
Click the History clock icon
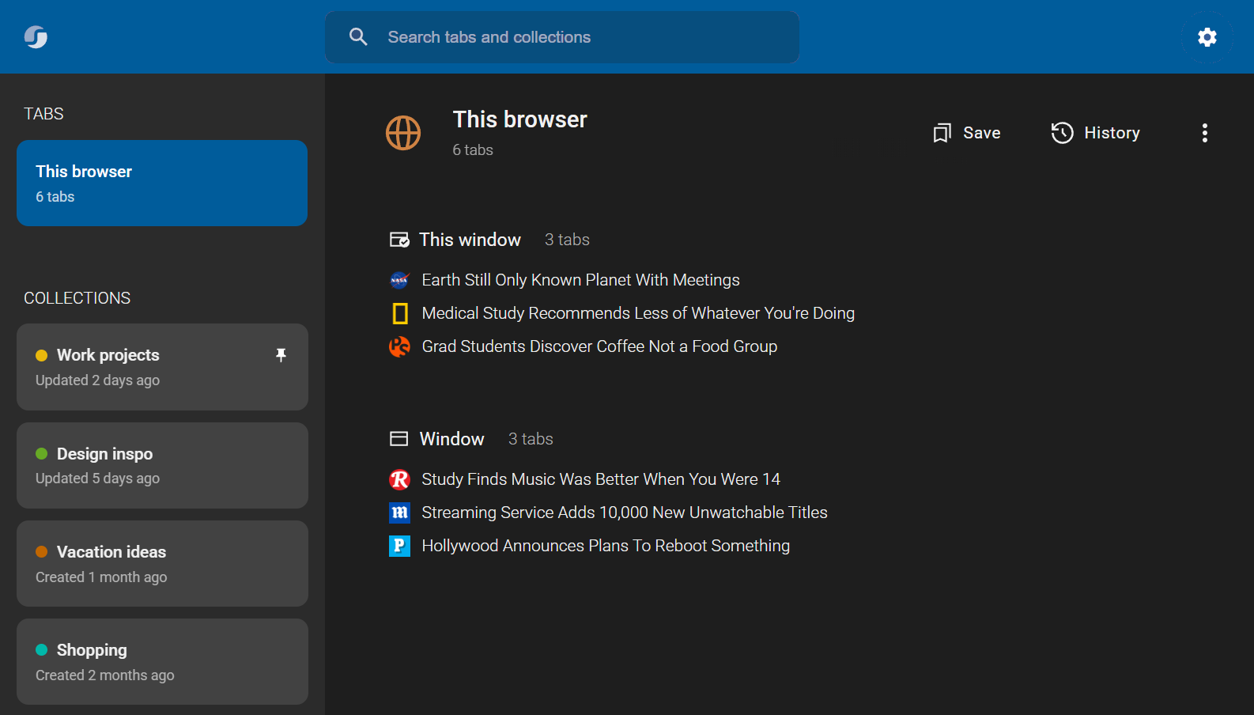tap(1062, 133)
